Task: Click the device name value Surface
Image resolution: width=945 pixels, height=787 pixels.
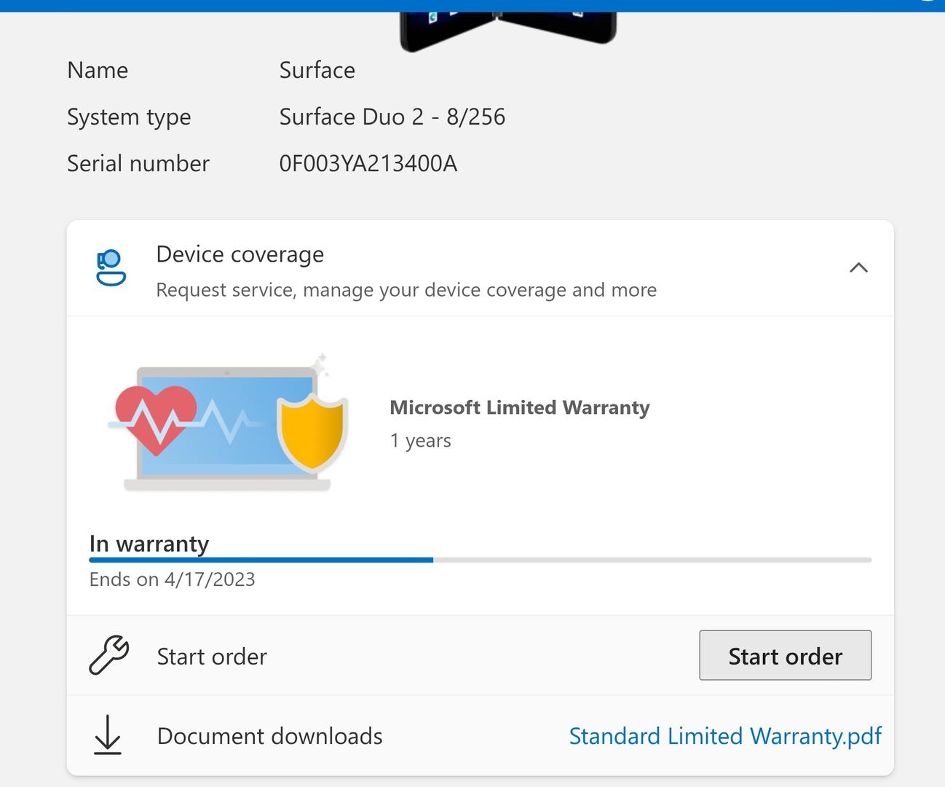Action: point(317,70)
